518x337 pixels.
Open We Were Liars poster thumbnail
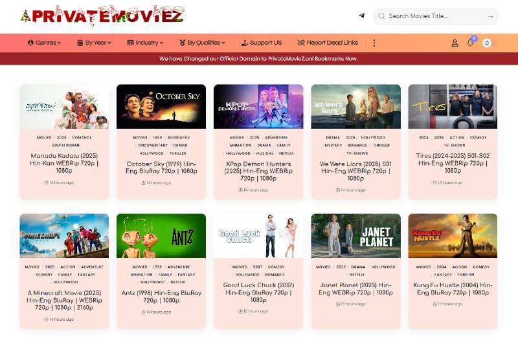pyautogui.click(x=355, y=106)
